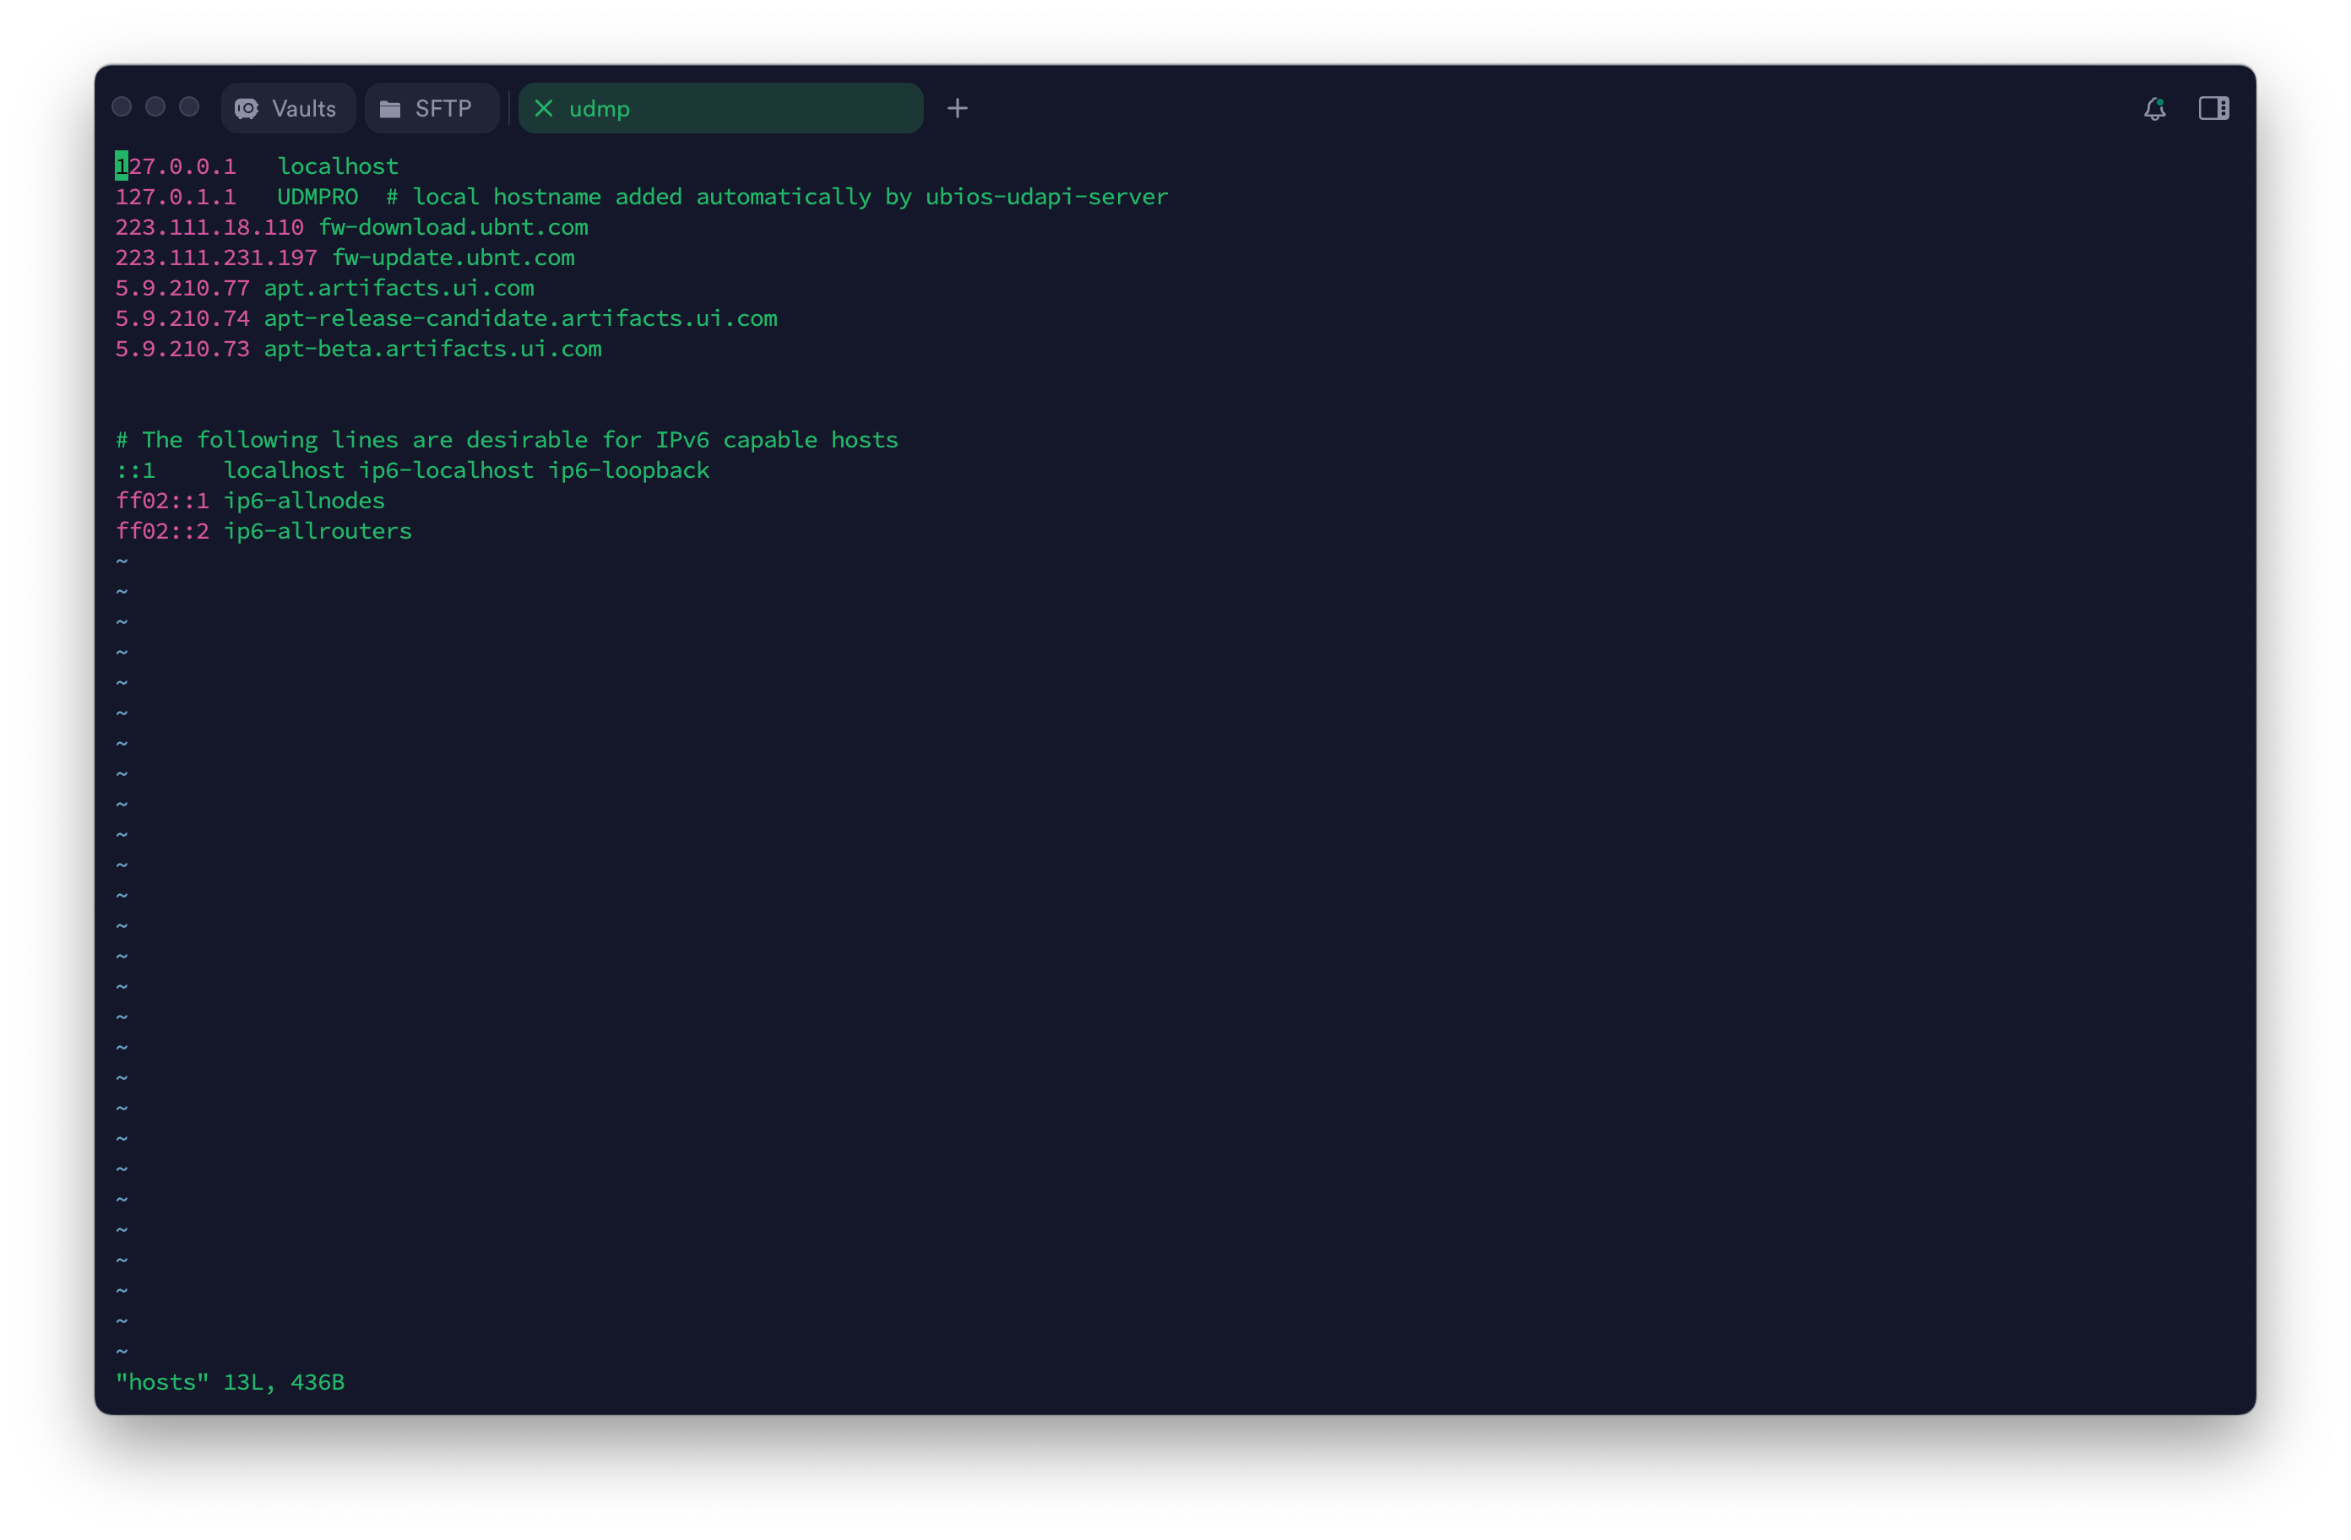2351x1540 pixels.
Task: Close the udmp terminal tab
Action: point(543,109)
